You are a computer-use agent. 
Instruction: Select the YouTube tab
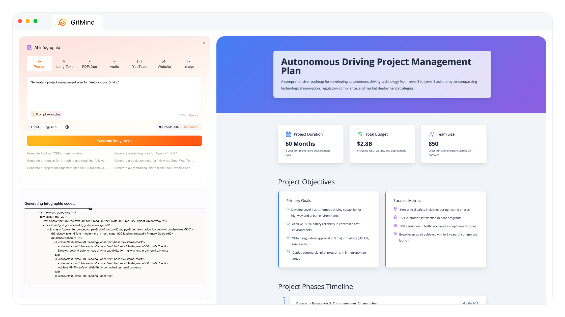(139, 64)
